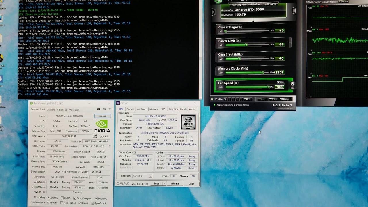Image resolution: width=368 pixels, height=207 pixels.
Task: Open the CPU-Z SPD tab
Action: (x=163, y=109)
